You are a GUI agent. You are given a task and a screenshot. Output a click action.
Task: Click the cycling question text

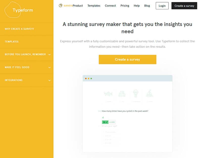(x=125, y=111)
